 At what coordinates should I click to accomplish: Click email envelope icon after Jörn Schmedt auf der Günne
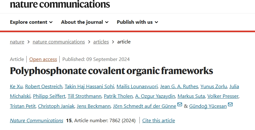coord(180,104)
